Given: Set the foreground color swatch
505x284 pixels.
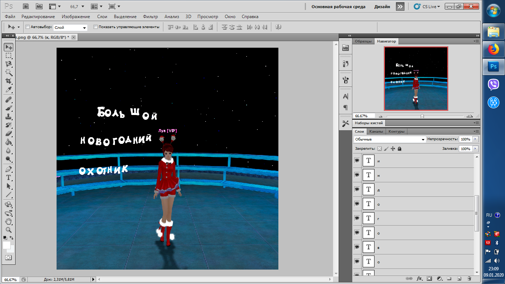Looking at the screenshot, I should [7, 245].
